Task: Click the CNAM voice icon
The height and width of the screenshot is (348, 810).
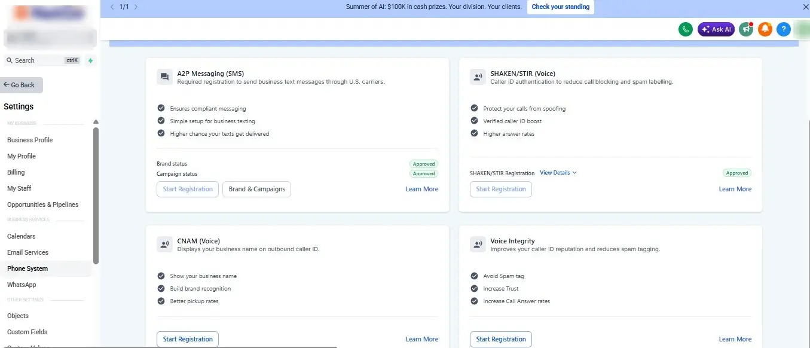Action: [164, 245]
